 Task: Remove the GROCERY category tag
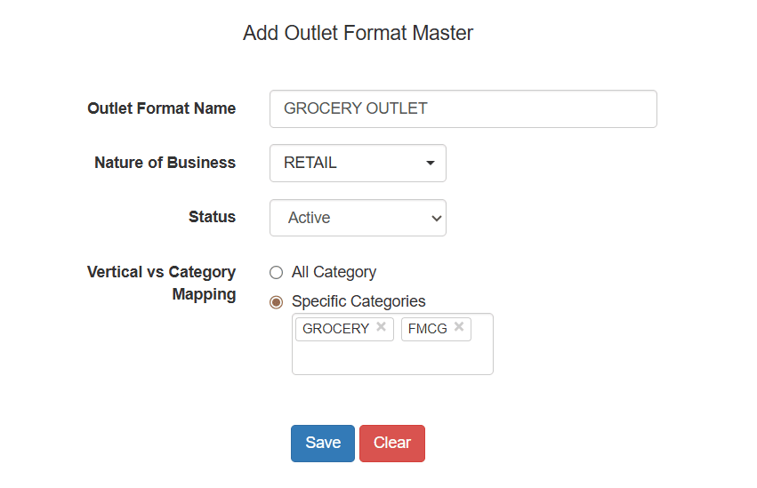coord(381,327)
